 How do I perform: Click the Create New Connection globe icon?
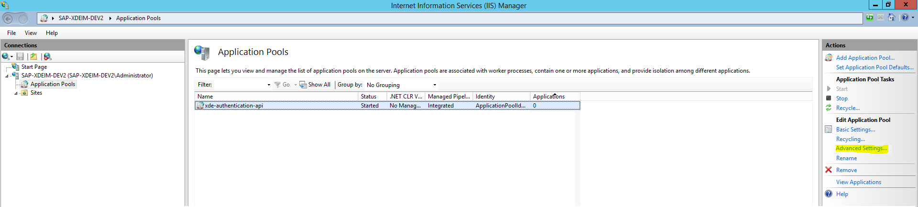click(x=6, y=56)
